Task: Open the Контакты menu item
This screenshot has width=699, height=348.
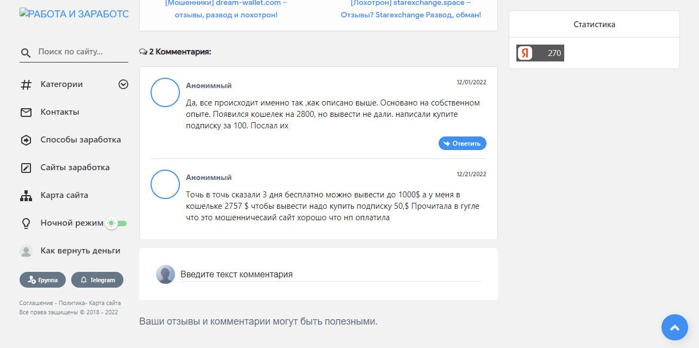Action: click(x=60, y=112)
